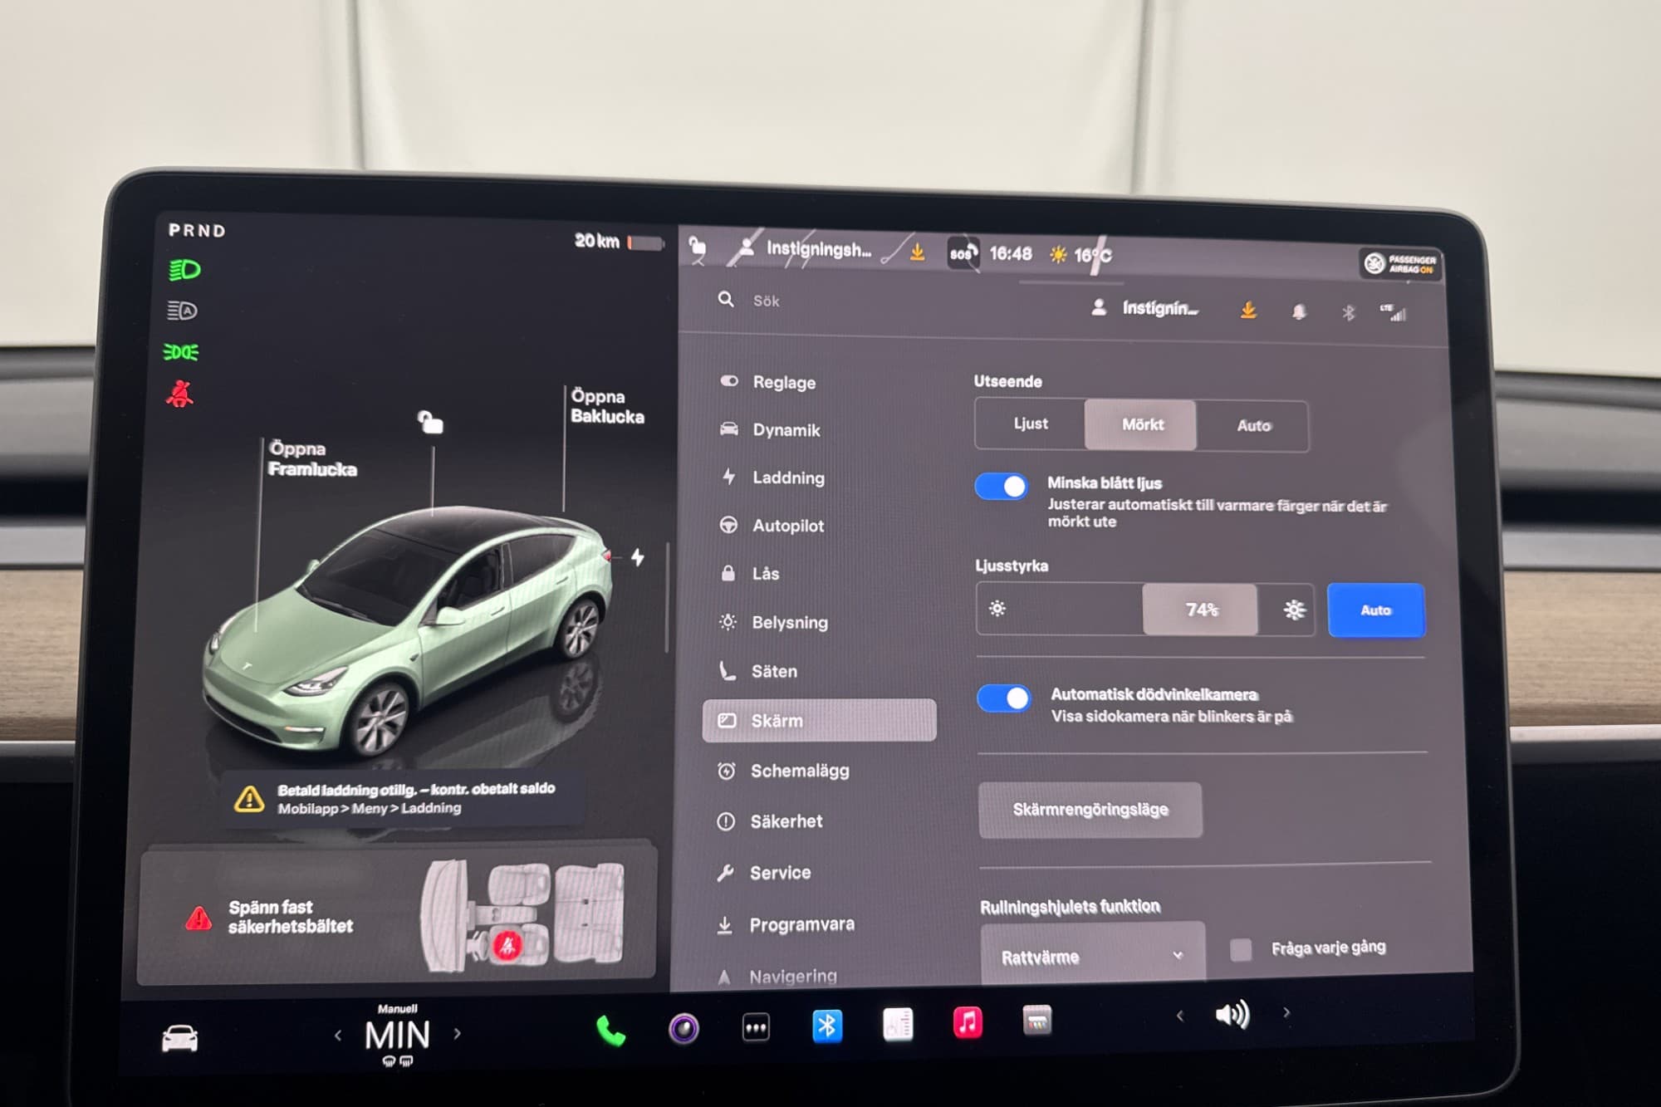Open the Apple Music app icon
This screenshot has width=1661, height=1107.
pos(968,1022)
